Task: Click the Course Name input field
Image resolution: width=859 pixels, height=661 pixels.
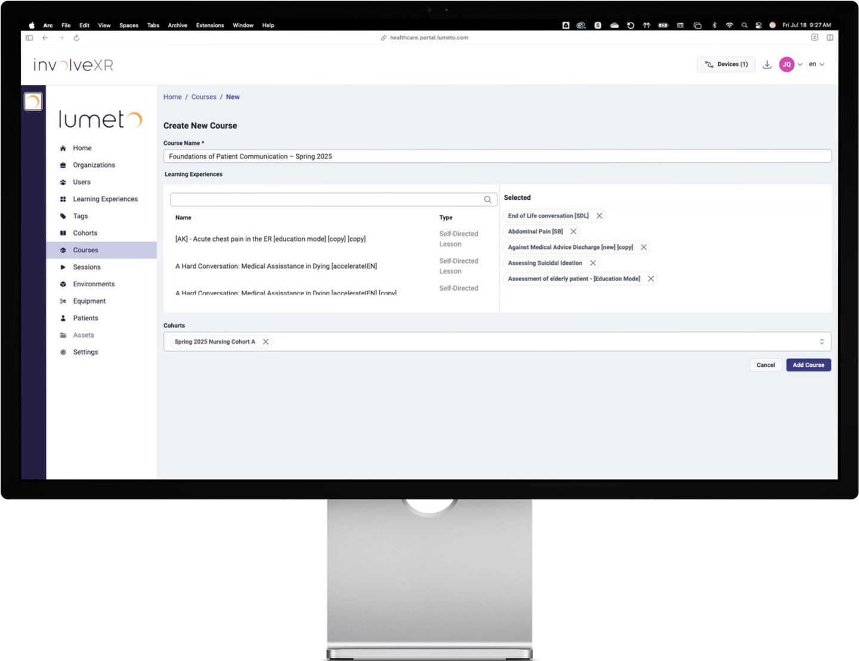Action: [498, 156]
